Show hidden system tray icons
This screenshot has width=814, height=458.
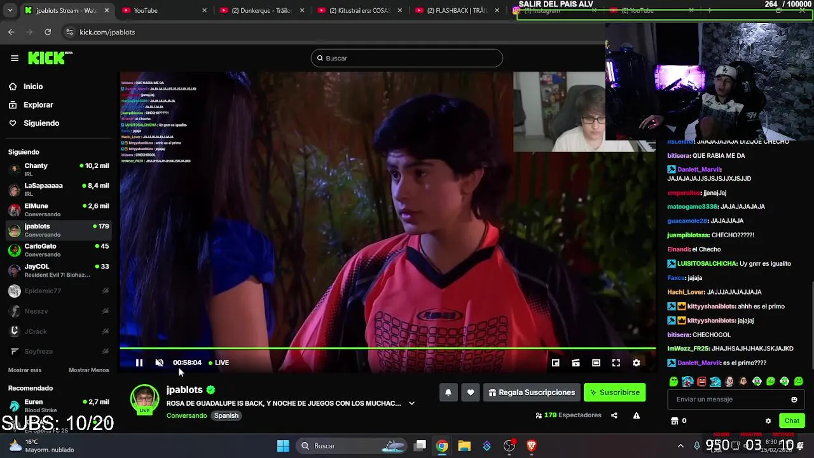coord(680,446)
